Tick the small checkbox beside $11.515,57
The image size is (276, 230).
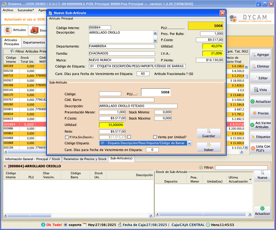129,137
